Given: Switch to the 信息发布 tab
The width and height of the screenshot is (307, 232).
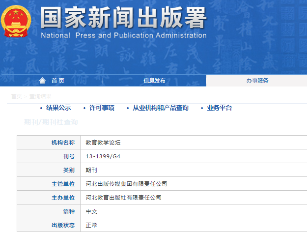Looking at the screenshot, I should tap(154, 81).
